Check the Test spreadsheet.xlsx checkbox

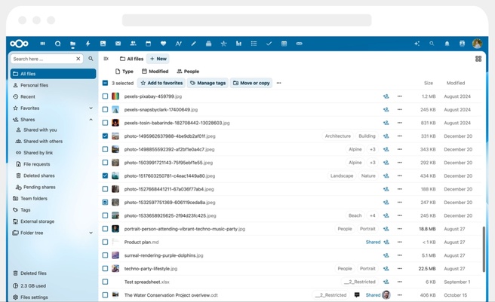105,282
